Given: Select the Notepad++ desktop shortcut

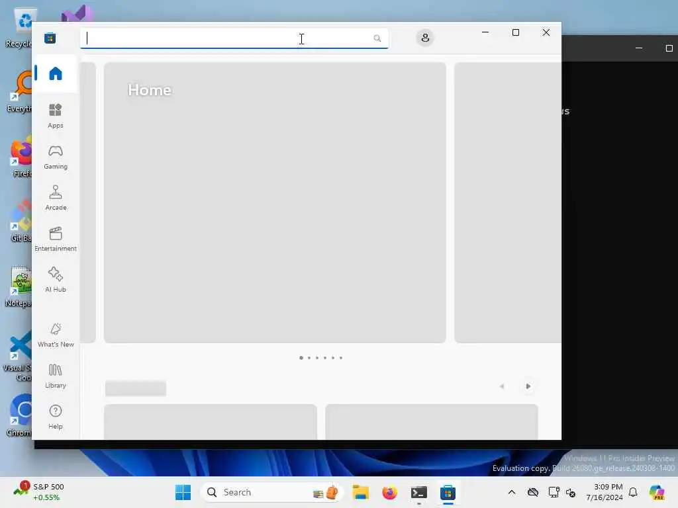Looking at the screenshot, I should 19,286.
